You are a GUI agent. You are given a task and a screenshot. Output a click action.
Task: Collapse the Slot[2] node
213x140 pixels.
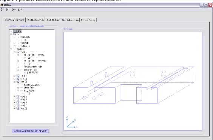(14, 82)
